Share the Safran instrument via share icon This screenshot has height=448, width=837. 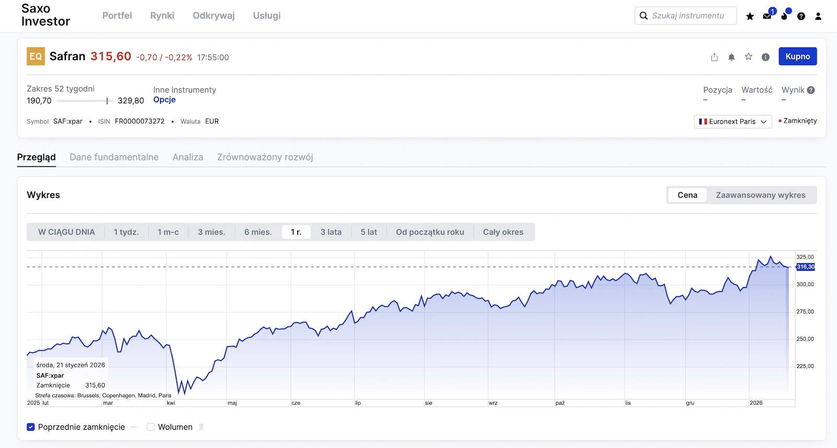(715, 57)
